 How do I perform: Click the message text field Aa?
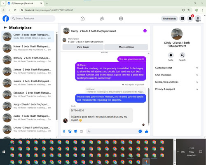pyautogui.click(x=112, y=132)
